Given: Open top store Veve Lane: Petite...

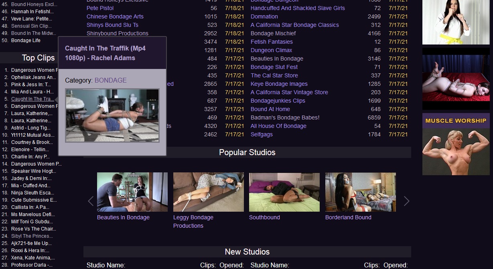Looking at the screenshot, I should tap(32, 19).
